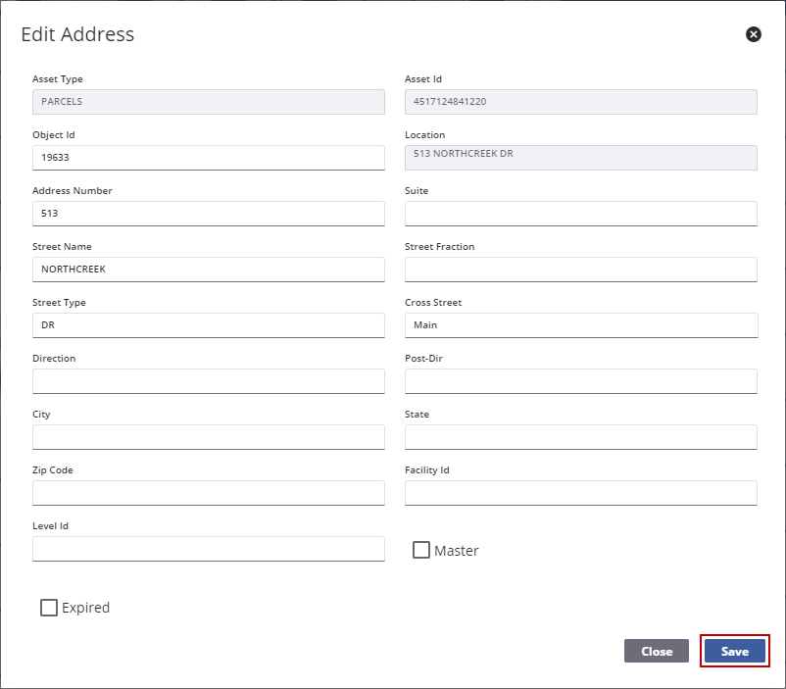Click the Cross Street field containing Main
786x689 pixels.
click(581, 325)
